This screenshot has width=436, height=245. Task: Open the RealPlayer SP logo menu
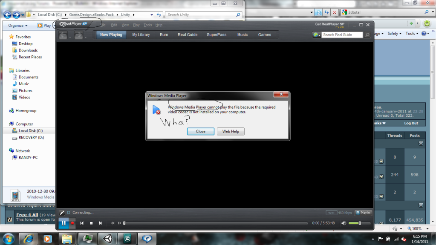tap(73, 24)
